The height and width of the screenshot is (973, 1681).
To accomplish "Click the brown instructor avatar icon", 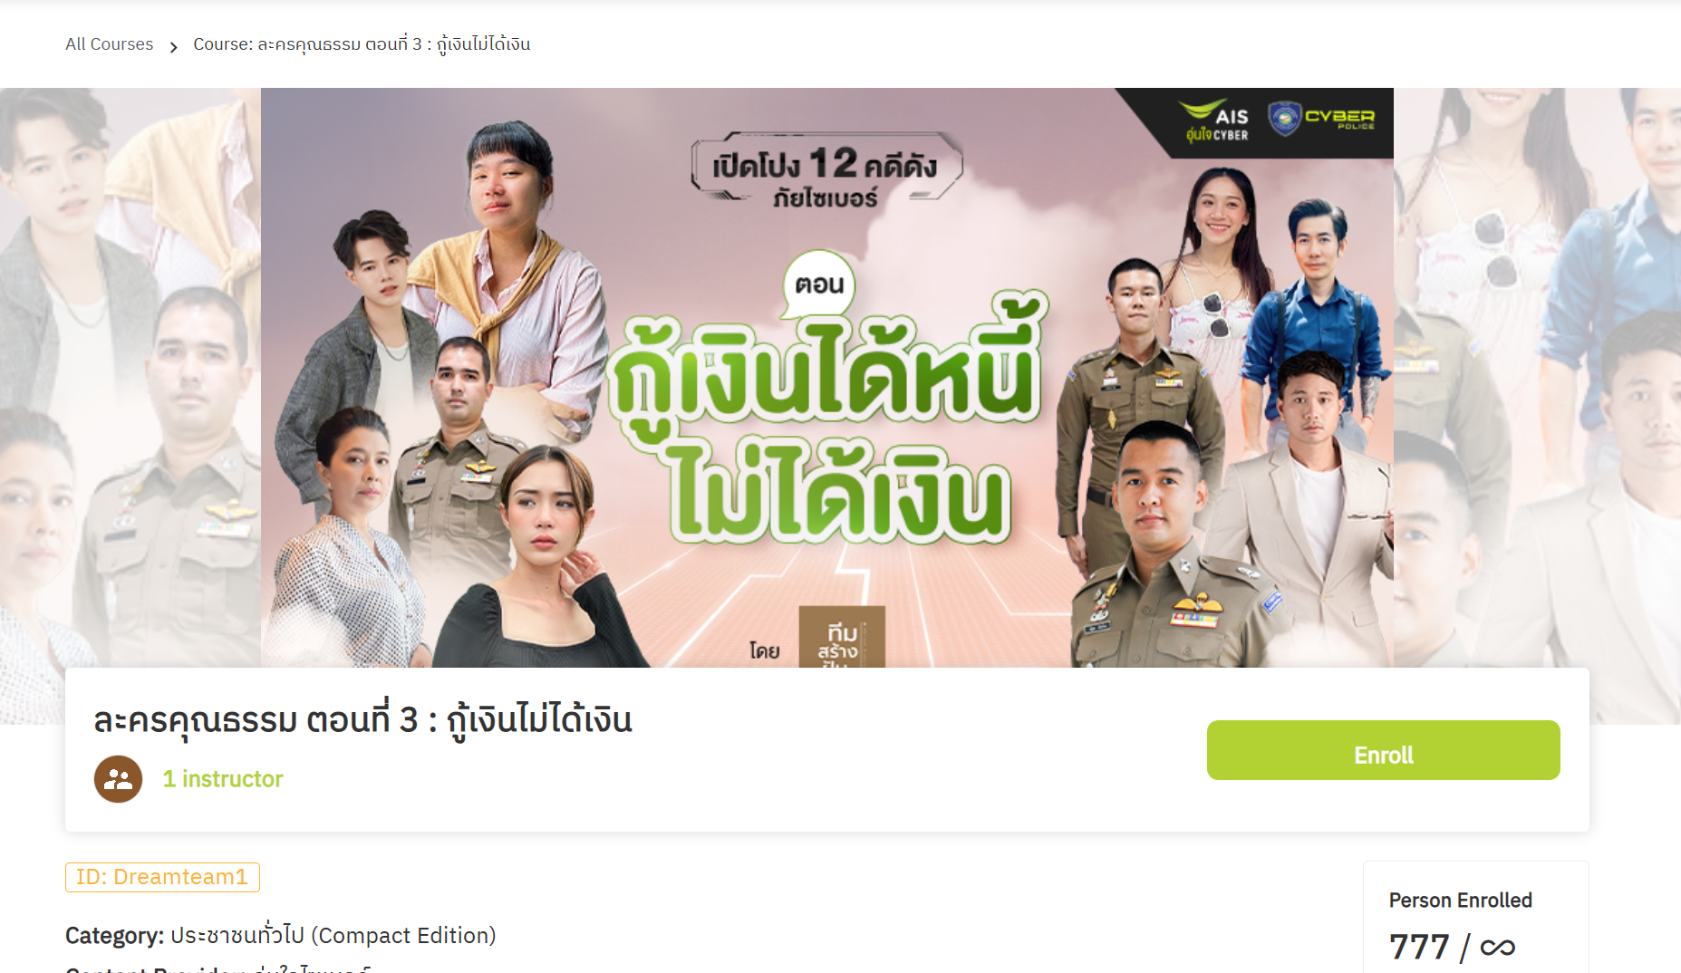I will (118, 779).
